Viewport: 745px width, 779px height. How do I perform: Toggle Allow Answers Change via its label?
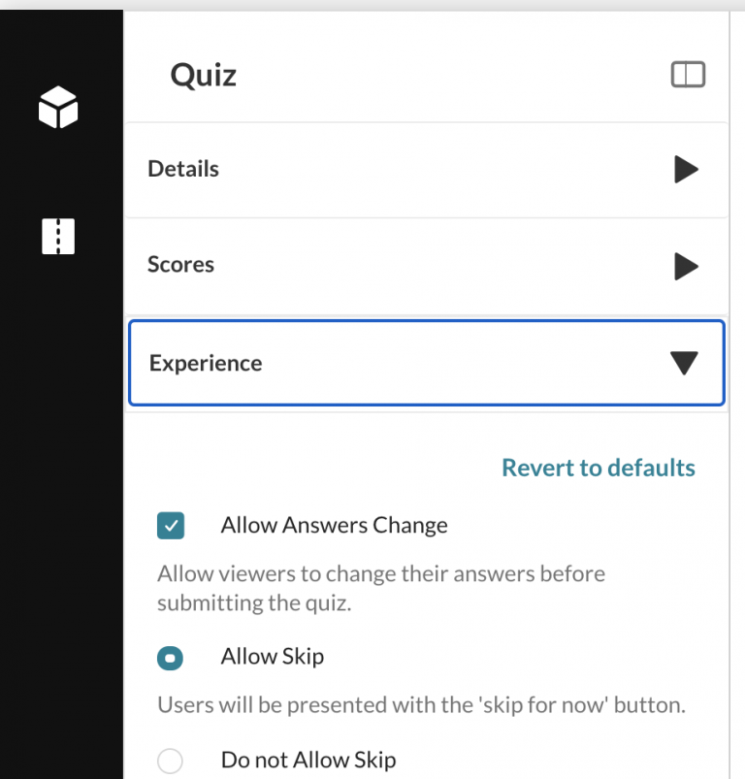[334, 525]
